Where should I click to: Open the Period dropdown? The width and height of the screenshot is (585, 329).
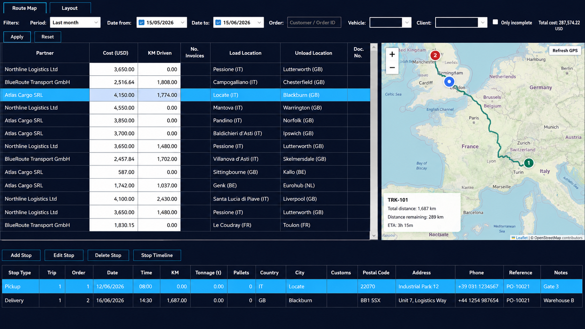[x=75, y=22]
